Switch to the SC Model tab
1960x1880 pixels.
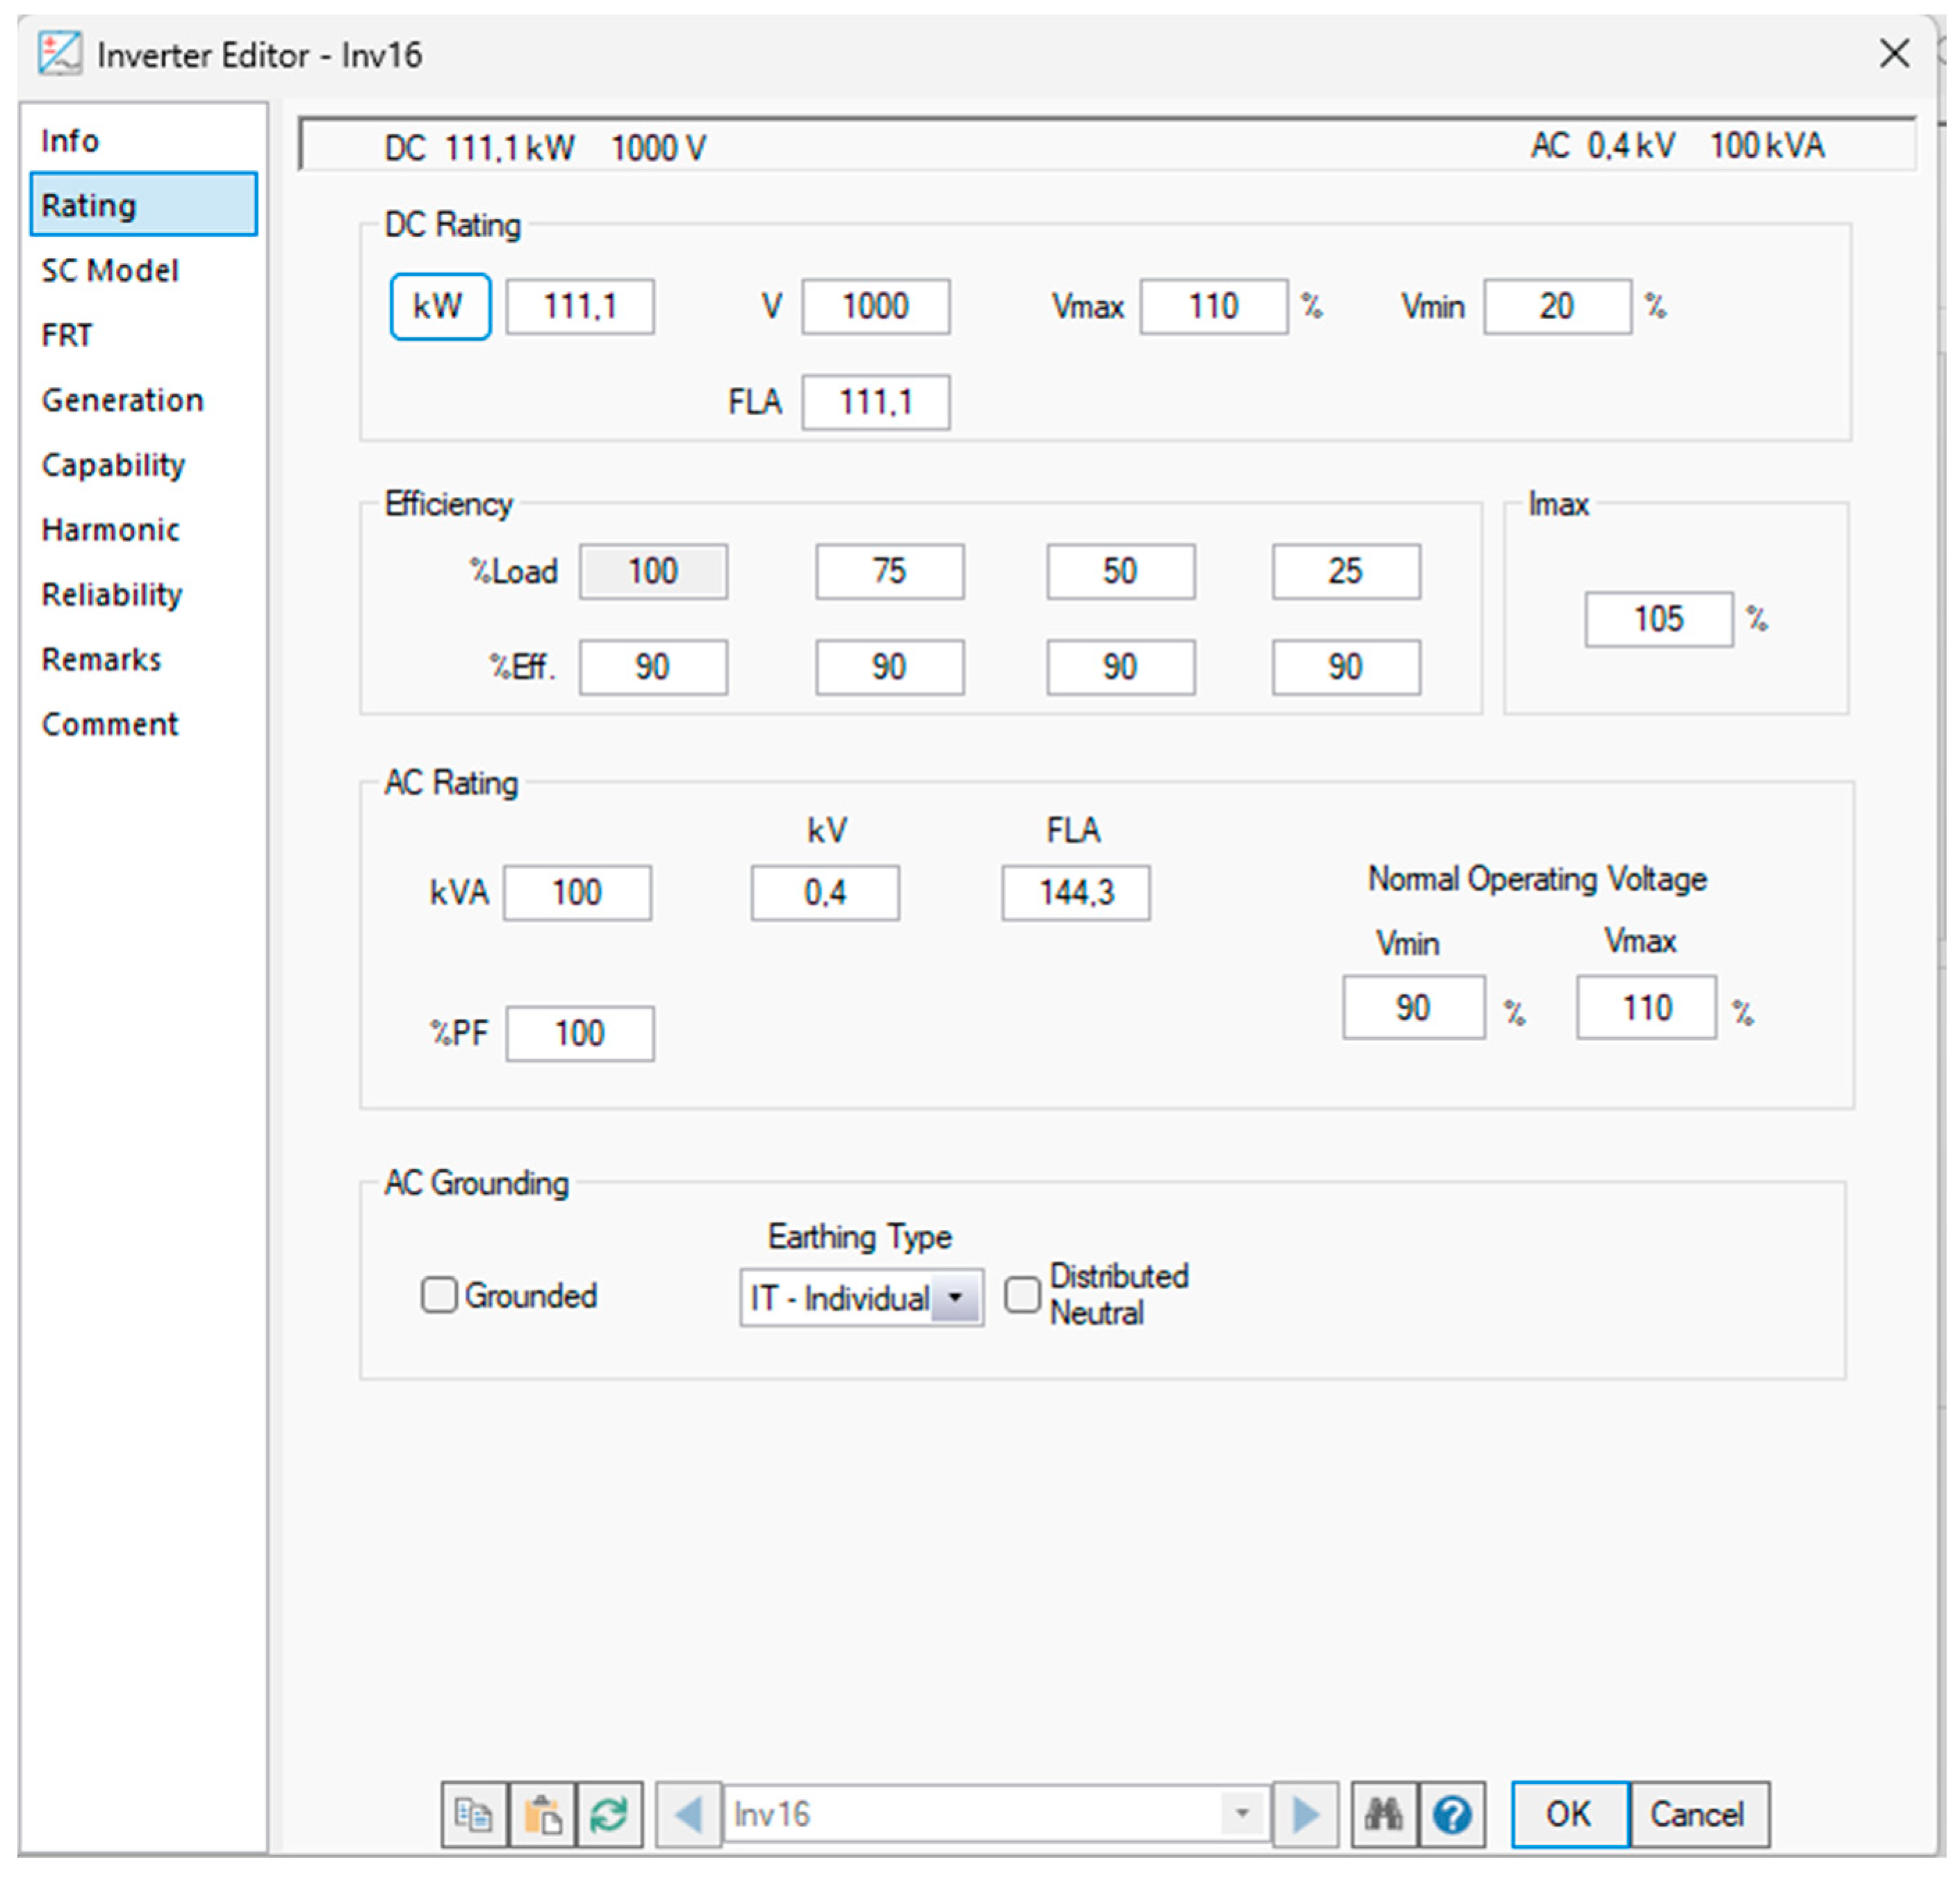[x=109, y=270]
